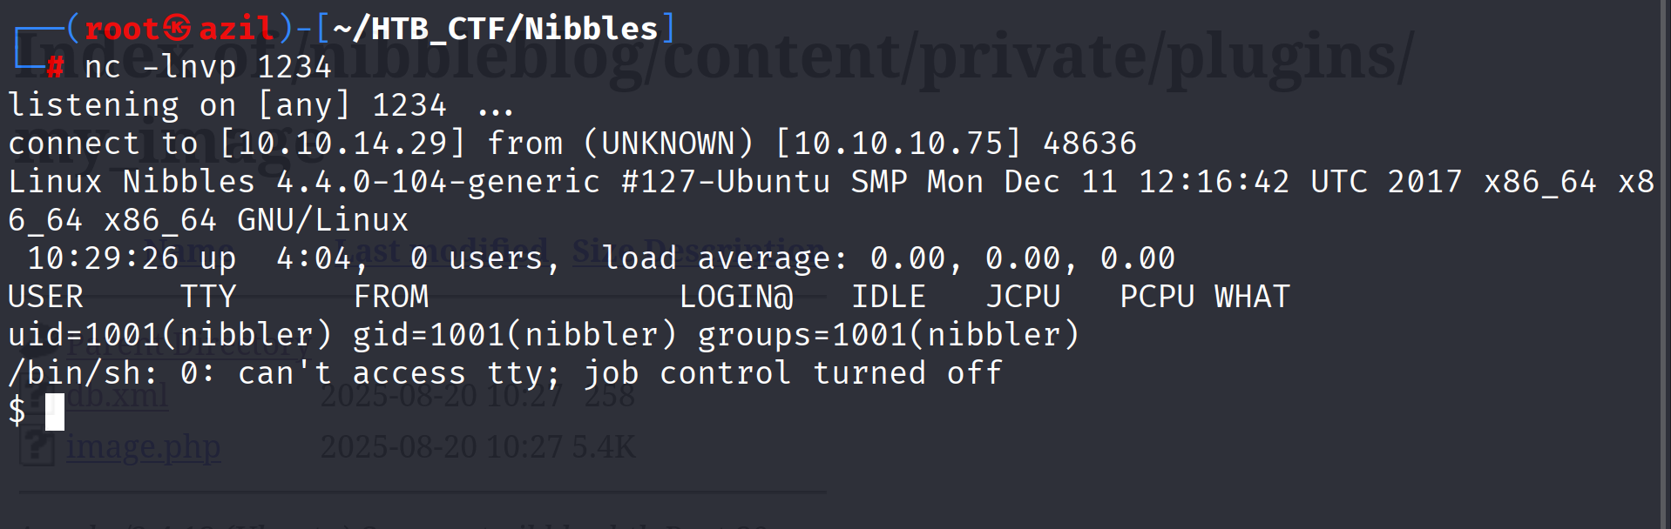
Task: Click the red root username in prompt
Action: click(x=122, y=29)
